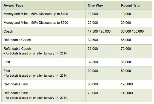Click the 65,000 Refundable Coach round trip value
Image resolution: width=154 pixels, height=104 pixels.
point(126,40)
